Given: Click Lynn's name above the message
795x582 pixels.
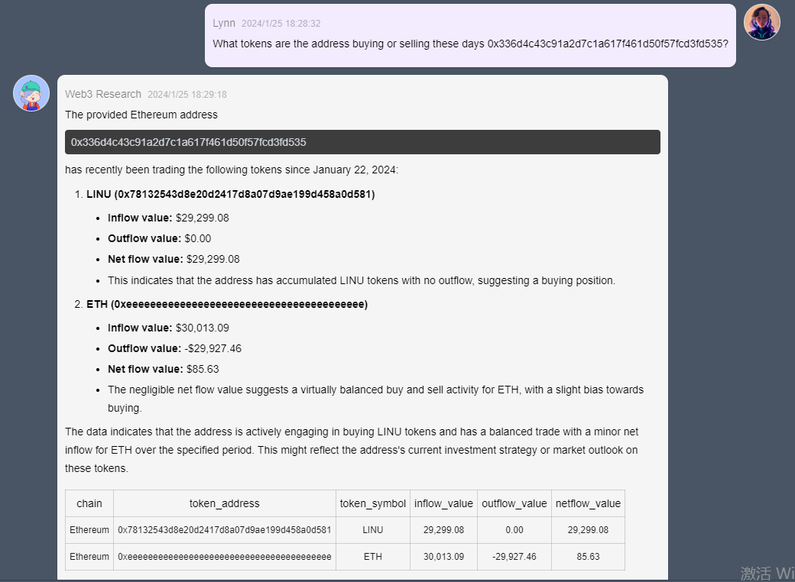Looking at the screenshot, I should coord(223,24).
